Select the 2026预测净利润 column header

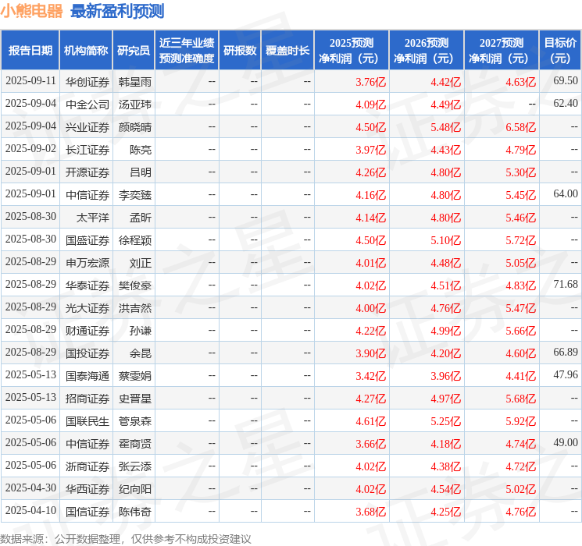pyautogui.click(x=427, y=51)
